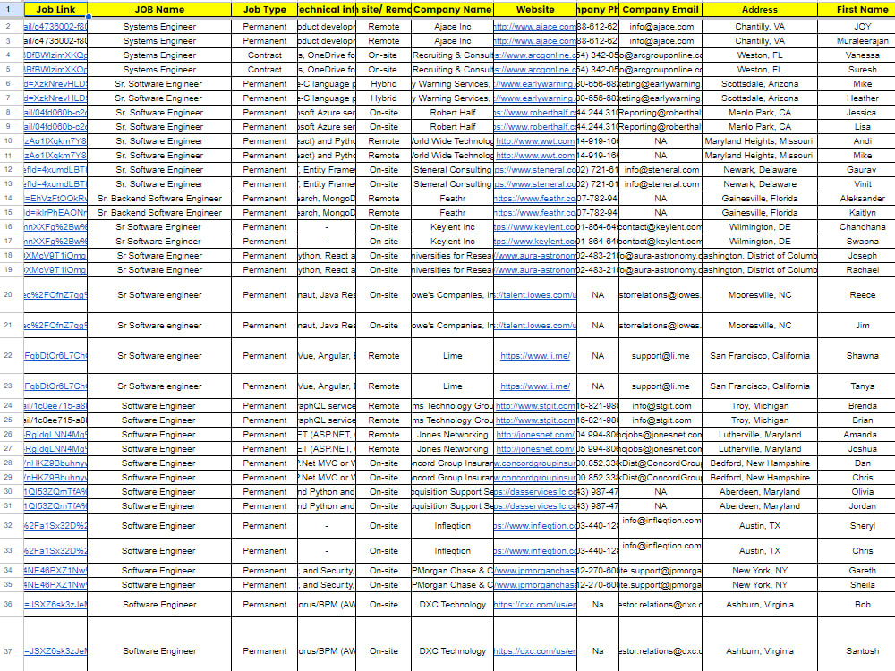Click 'Aberdeen, Maryland' in row 31
895x671 pixels.
click(x=760, y=506)
